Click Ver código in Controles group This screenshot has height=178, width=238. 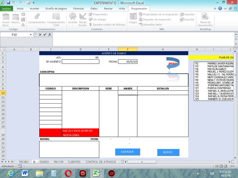97,19
